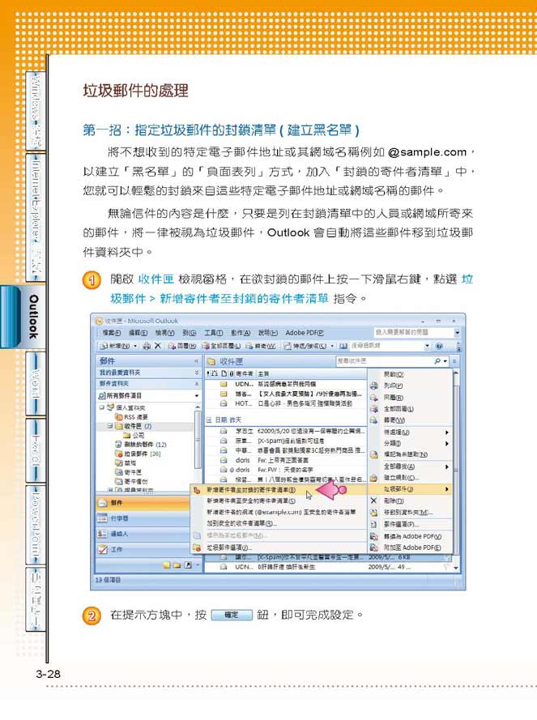Choose 郵件選項 in the context menu

click(x=411, y=524)
